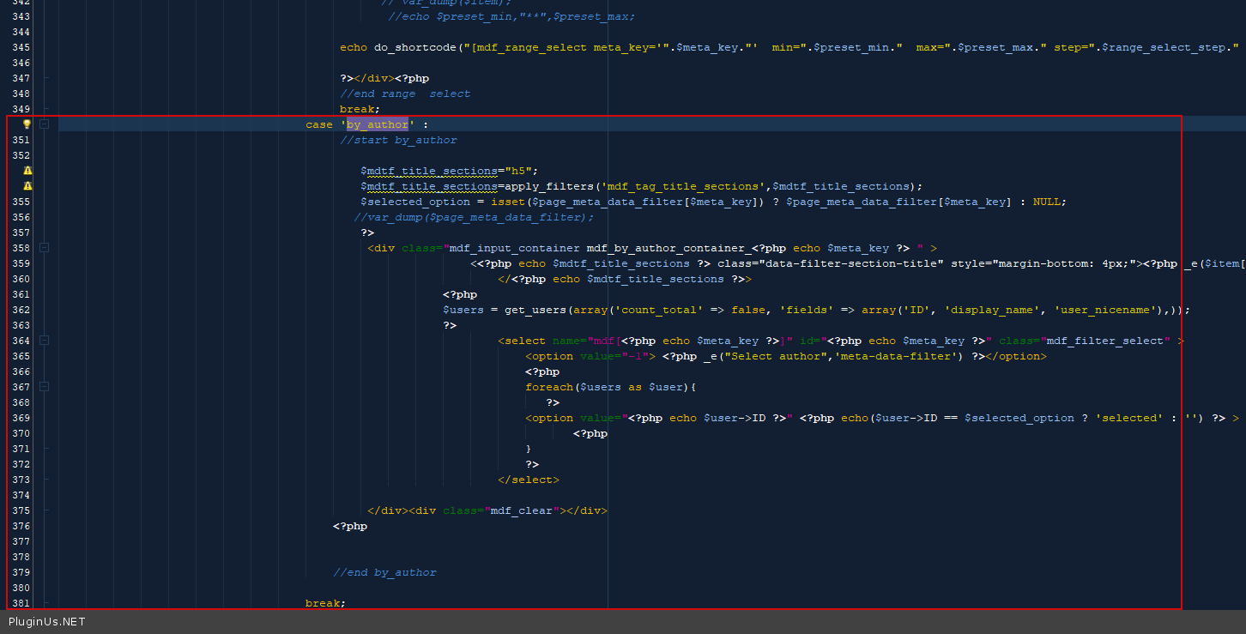Place cursor on the //end by_author comment
1246x634 pixels.
(x=384, y=572)
